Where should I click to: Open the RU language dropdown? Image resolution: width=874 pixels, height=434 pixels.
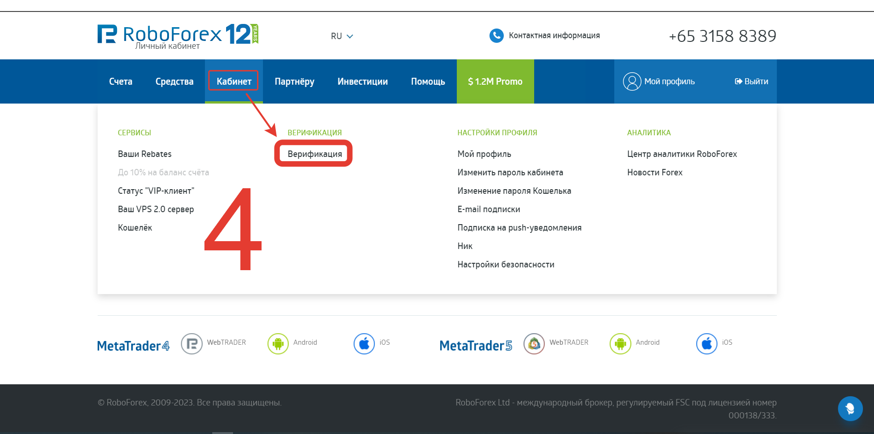coord(342,36)
